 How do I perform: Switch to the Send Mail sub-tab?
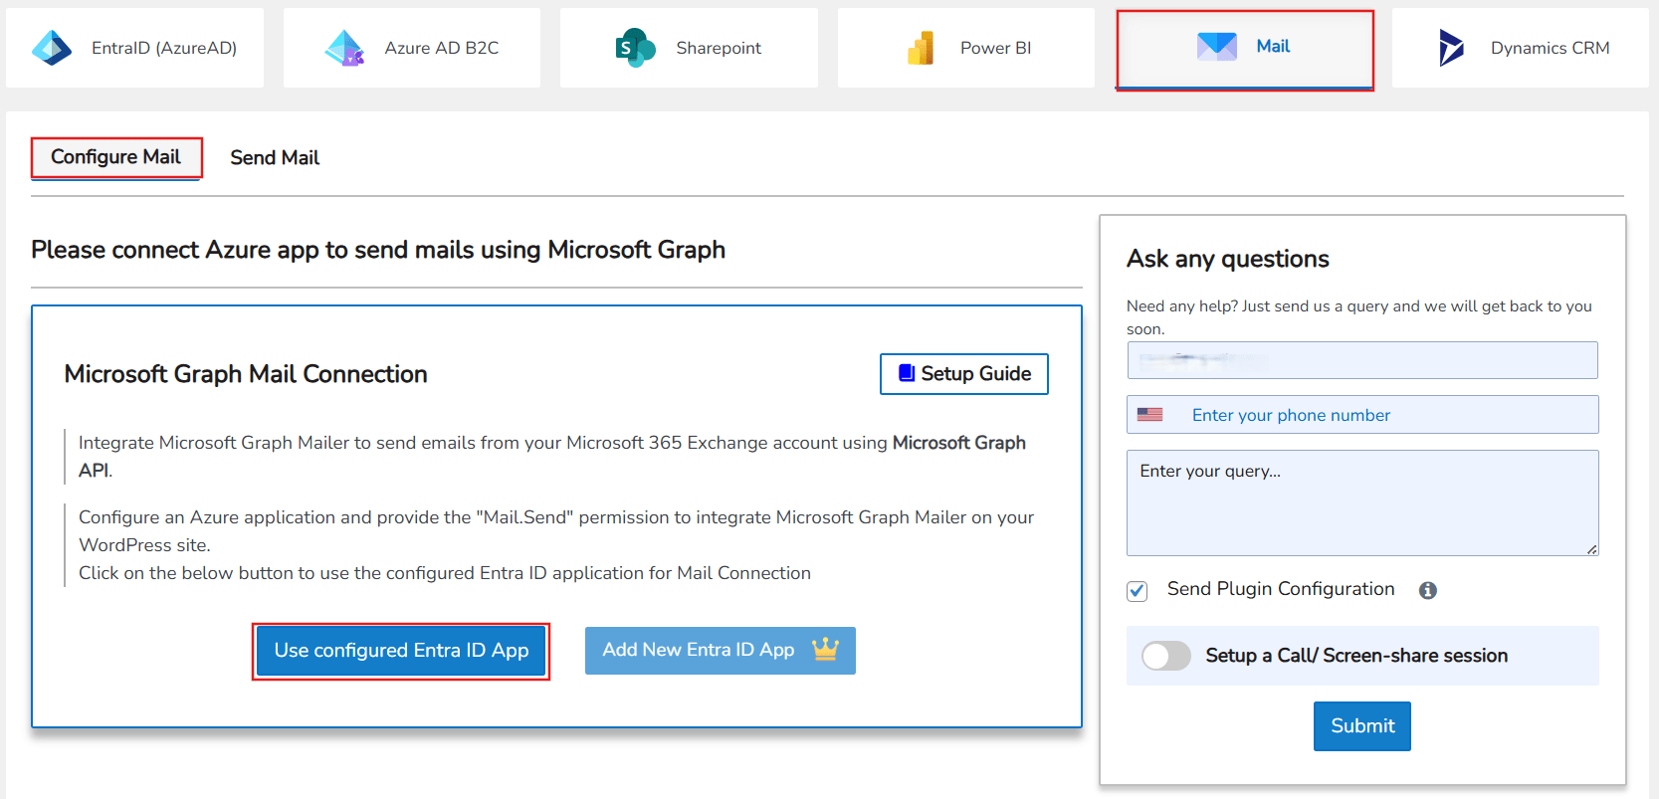pos(275,157)
